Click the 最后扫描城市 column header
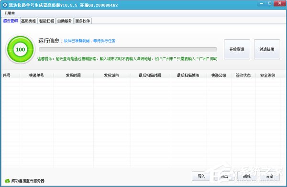This screenshot has width=287, height=187. coord(188,75)
